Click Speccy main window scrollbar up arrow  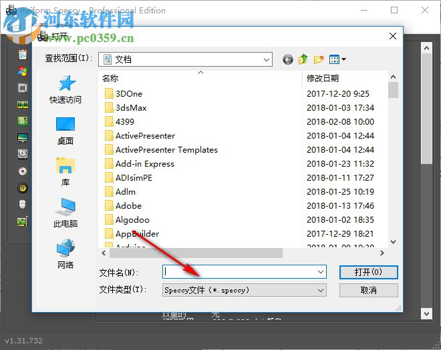[x=426, y=48]
